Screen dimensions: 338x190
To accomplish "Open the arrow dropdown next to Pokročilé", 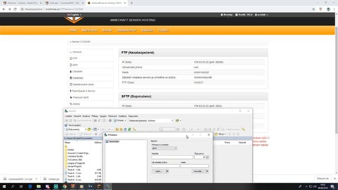I will click(207, 171).
